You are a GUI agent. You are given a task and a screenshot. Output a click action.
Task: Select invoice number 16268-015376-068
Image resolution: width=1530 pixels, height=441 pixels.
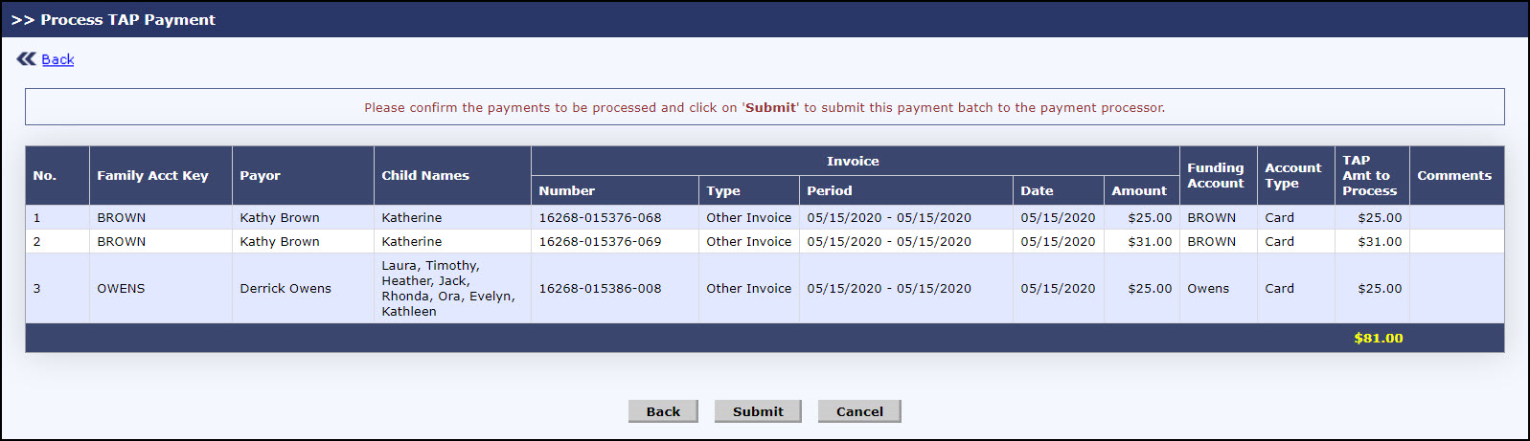pyautogui.click(x=600, y=218)
